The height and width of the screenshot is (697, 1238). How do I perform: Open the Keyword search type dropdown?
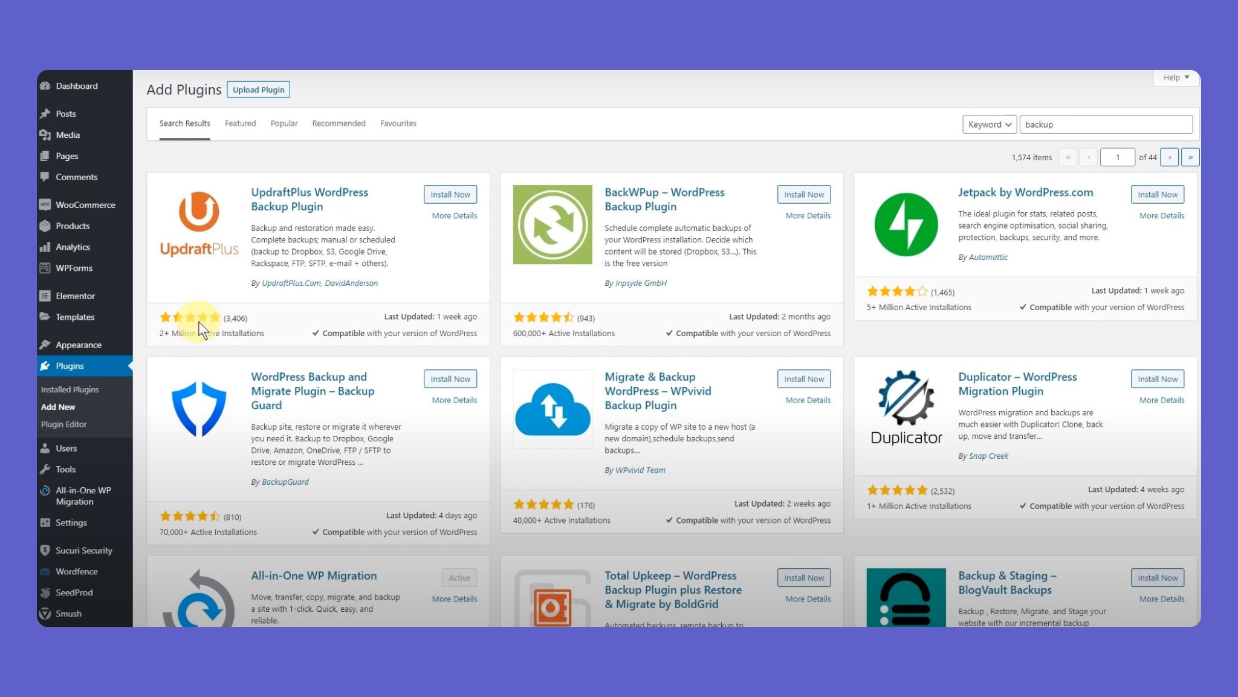coord(990,125)
